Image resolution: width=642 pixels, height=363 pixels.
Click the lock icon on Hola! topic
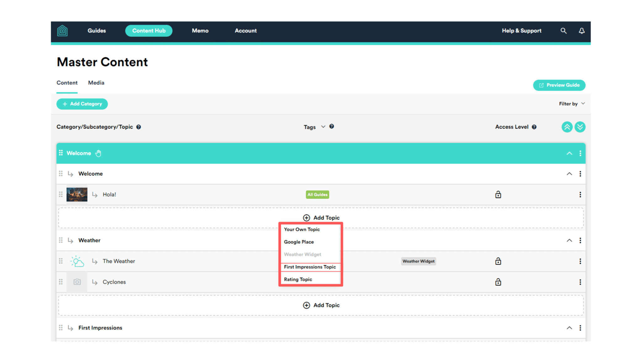[498, 194]
